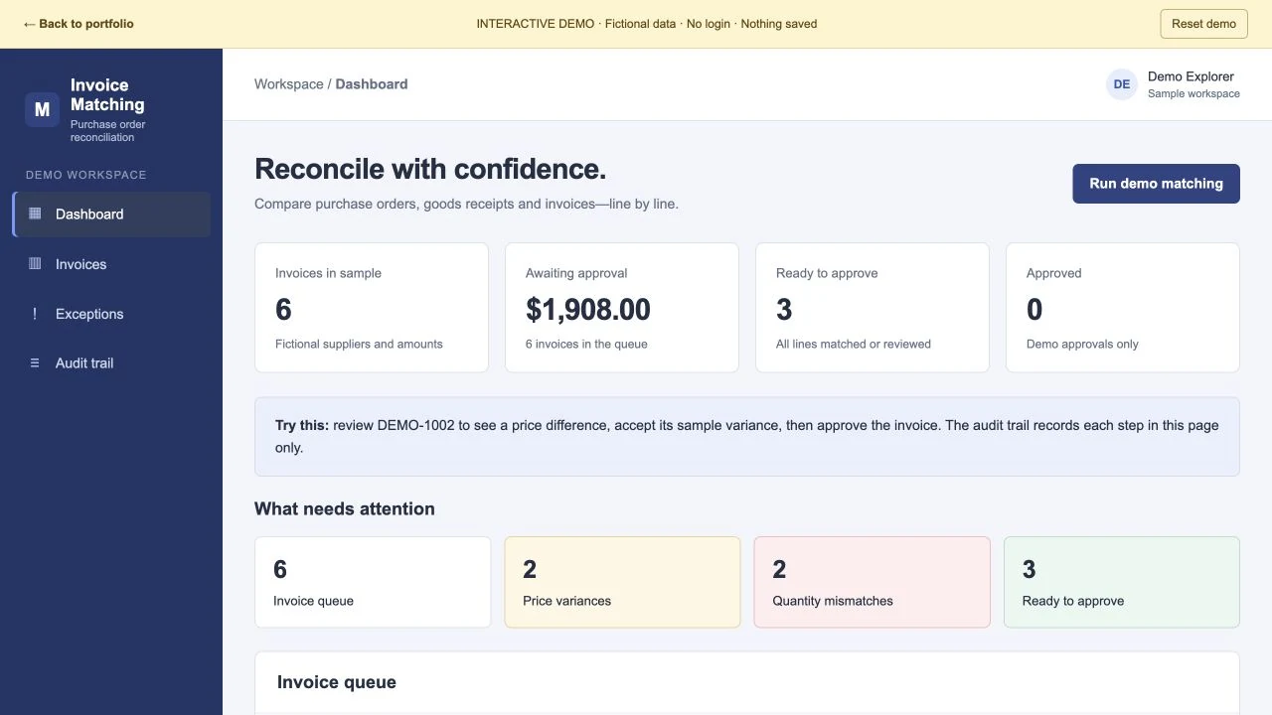Click the Exceptions exclamation icon
The width and height of the screenshot is (1272, 715).
tap(35, 314)
